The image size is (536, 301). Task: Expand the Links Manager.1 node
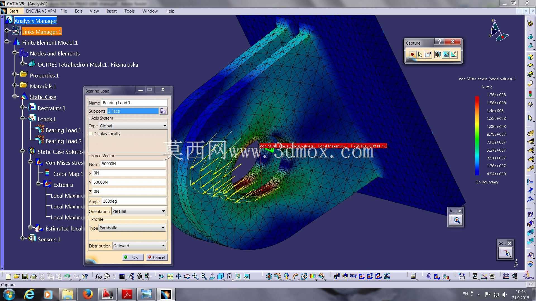tap(7, 30)
